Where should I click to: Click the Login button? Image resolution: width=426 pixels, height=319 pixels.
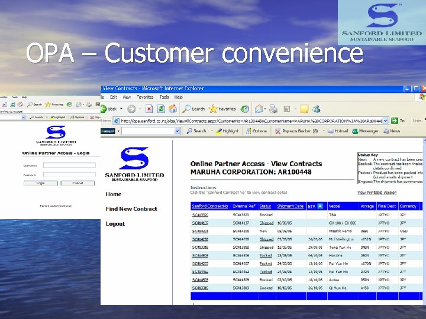click(x=41, y=183)
